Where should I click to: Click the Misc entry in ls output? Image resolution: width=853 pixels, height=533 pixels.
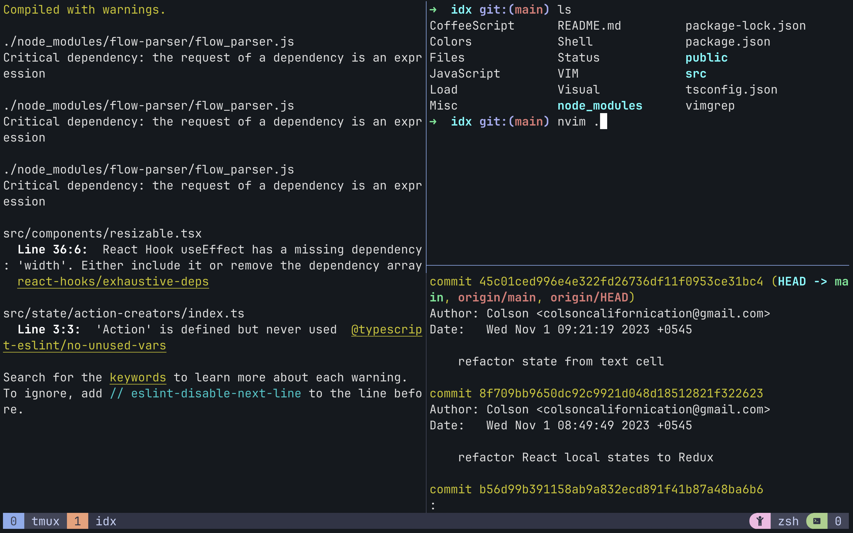[443, 105]
